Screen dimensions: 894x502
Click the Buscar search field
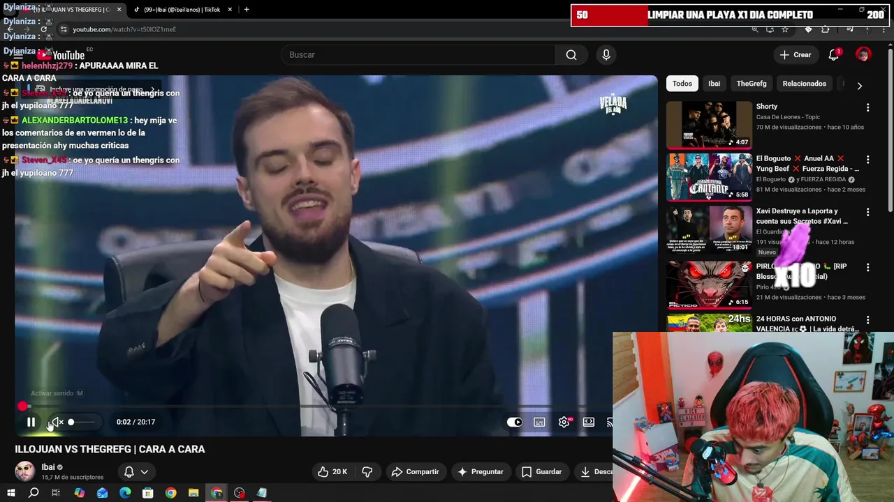click(x=418, y=55)
